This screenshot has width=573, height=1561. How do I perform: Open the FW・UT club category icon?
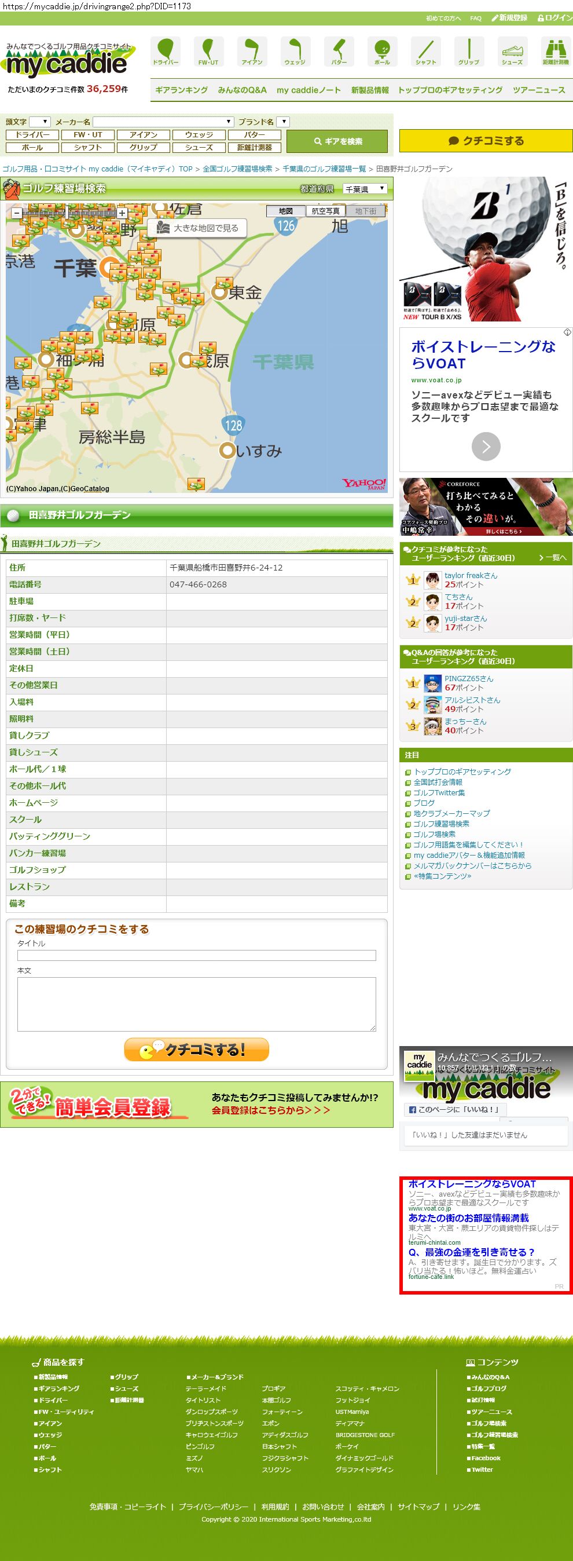(x=208, y=51)
